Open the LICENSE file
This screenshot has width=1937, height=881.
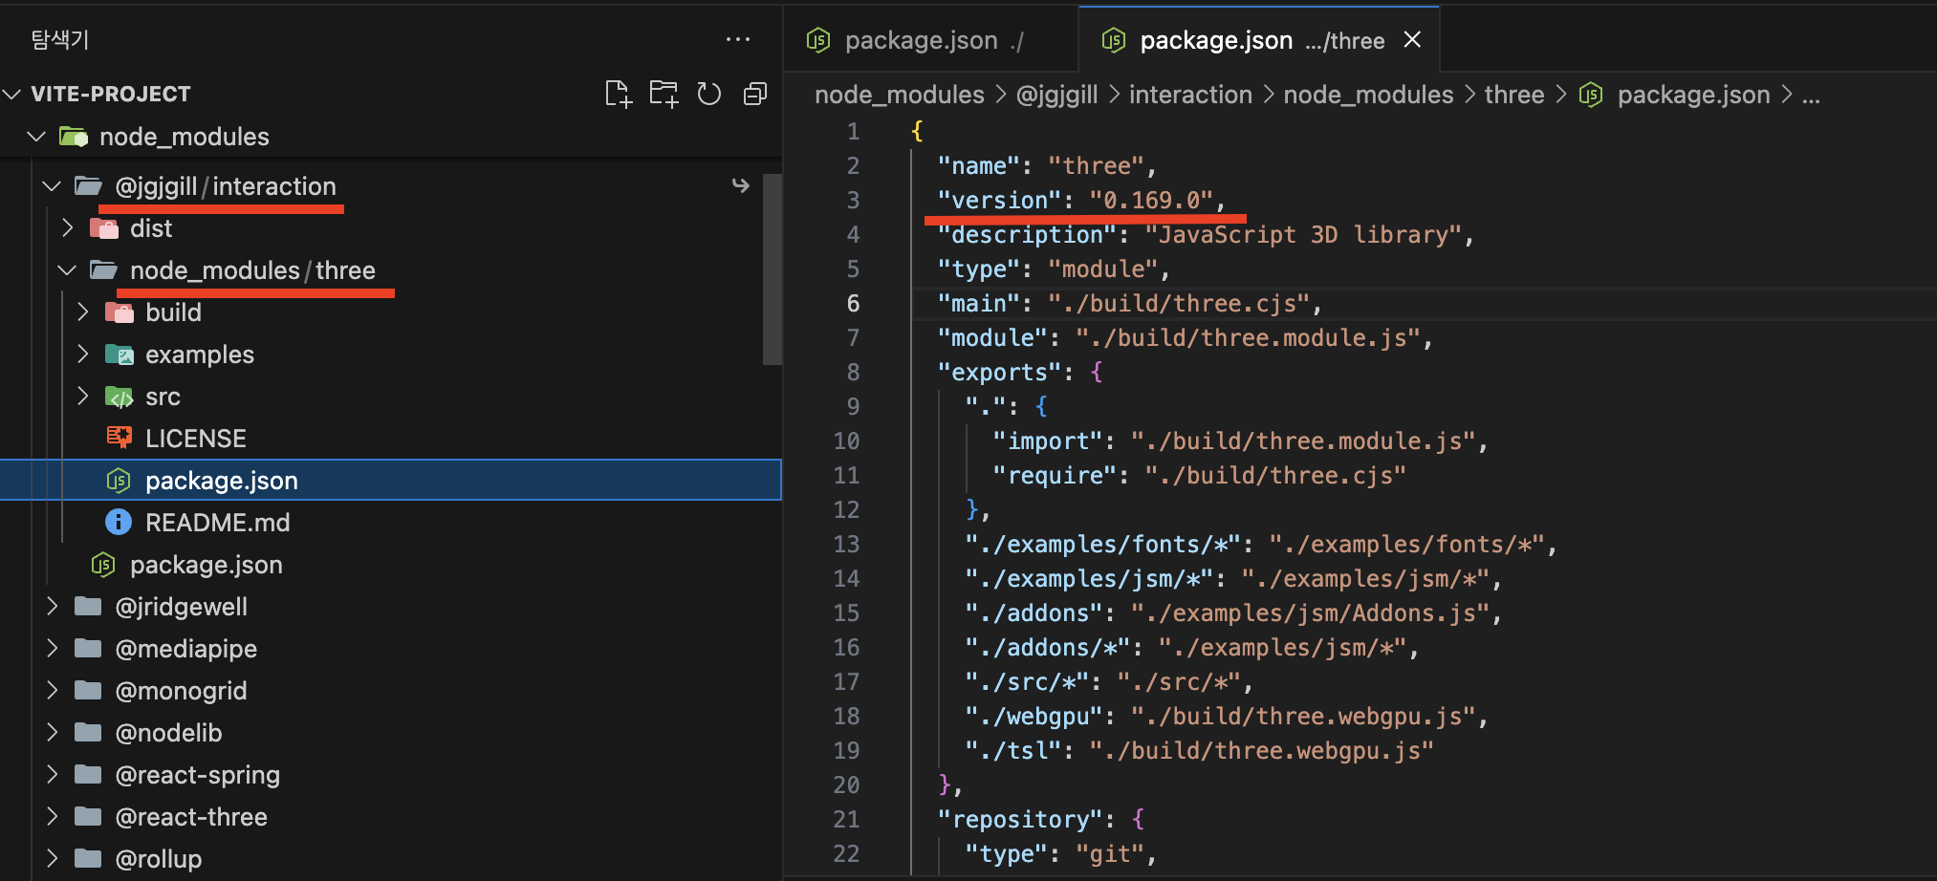pyautogui.click(x=195, y=439)
